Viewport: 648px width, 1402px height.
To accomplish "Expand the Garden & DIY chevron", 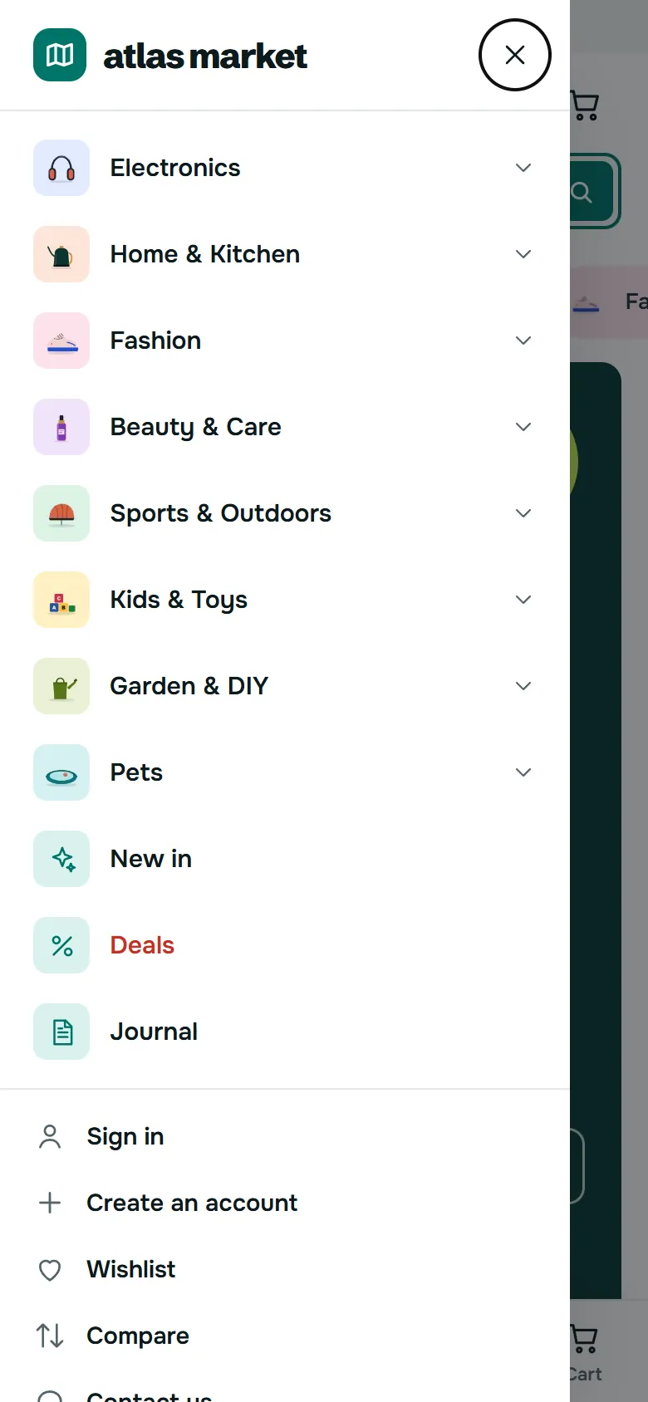I will 523,686.
